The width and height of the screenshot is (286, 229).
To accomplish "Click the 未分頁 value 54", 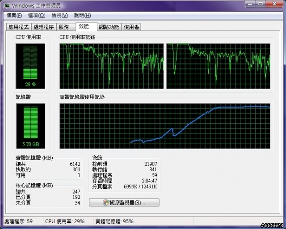I will pos(77,203).
